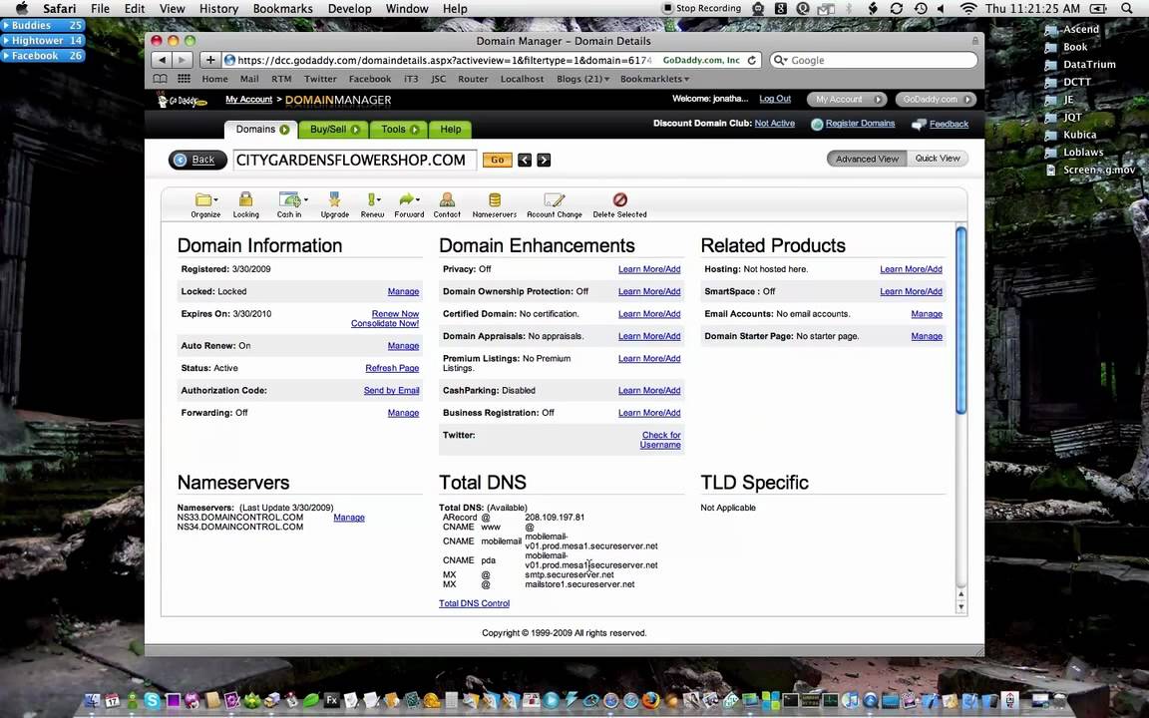Open the Develop menu
1149x718 pixels.
tap(349, 8)
